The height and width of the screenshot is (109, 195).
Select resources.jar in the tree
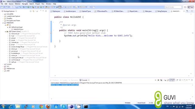point(15,34)
